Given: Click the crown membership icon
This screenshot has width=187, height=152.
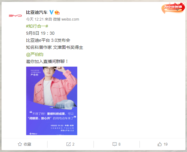Looking at the screenshot, I should (x=57, y=12).
